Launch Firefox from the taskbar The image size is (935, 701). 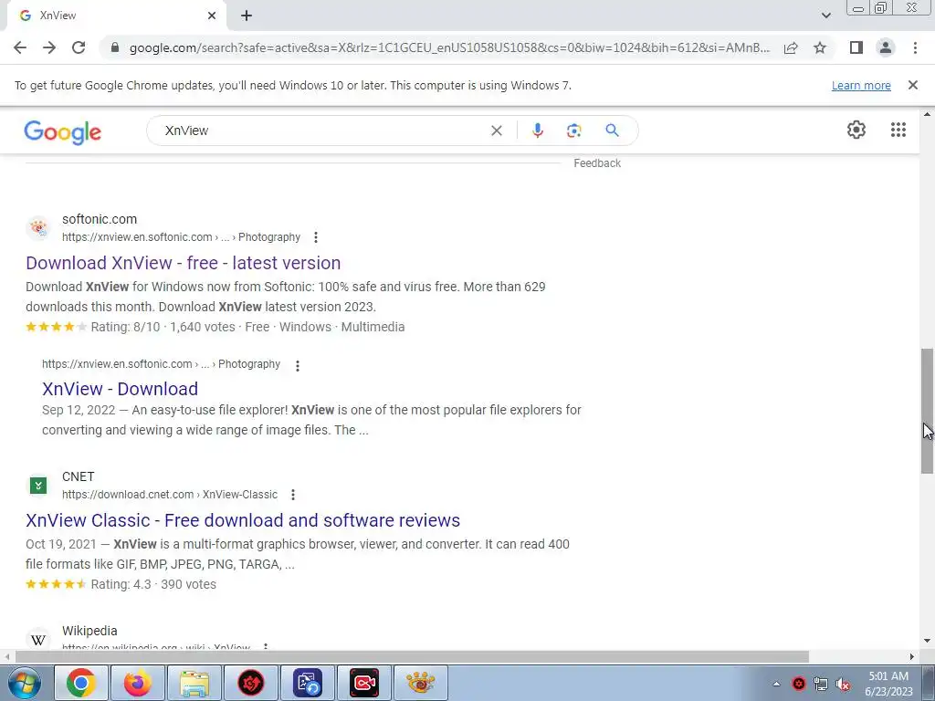[137, 683]
